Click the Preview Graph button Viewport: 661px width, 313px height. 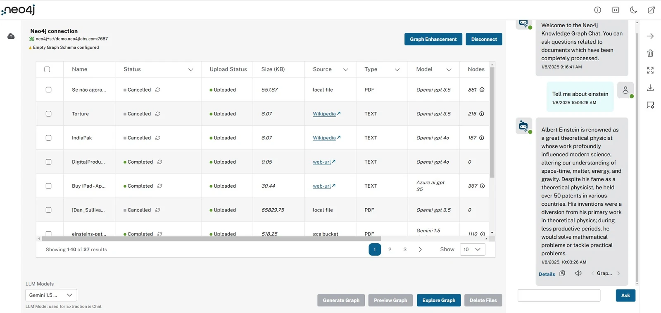390,300
